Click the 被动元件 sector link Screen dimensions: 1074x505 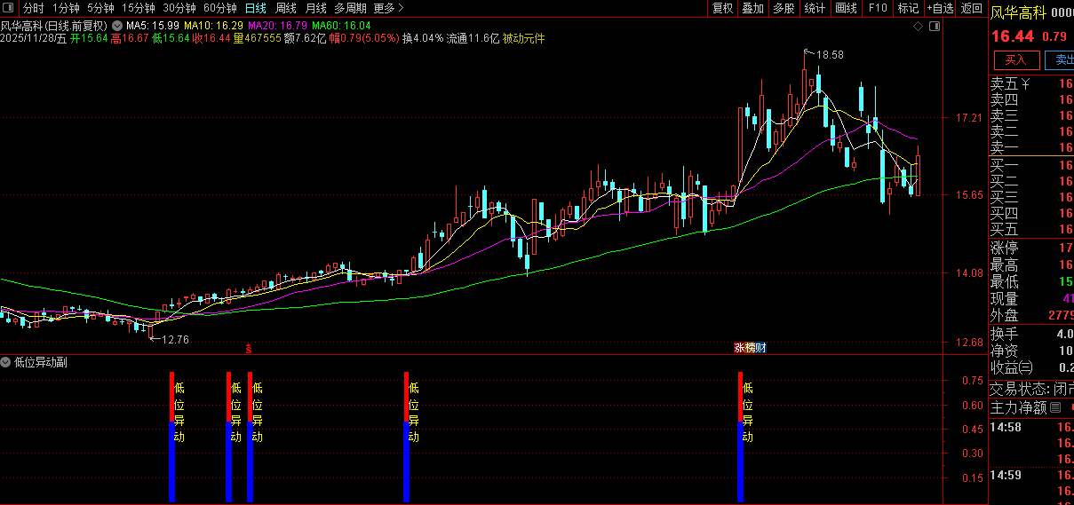tap(524, 38)
